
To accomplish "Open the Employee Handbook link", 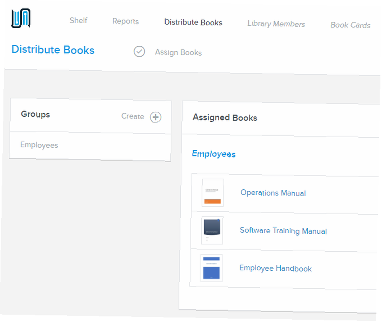I will 275,268.
